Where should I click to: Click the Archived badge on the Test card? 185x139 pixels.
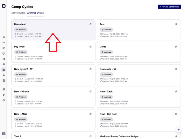(x=106, y=30)
